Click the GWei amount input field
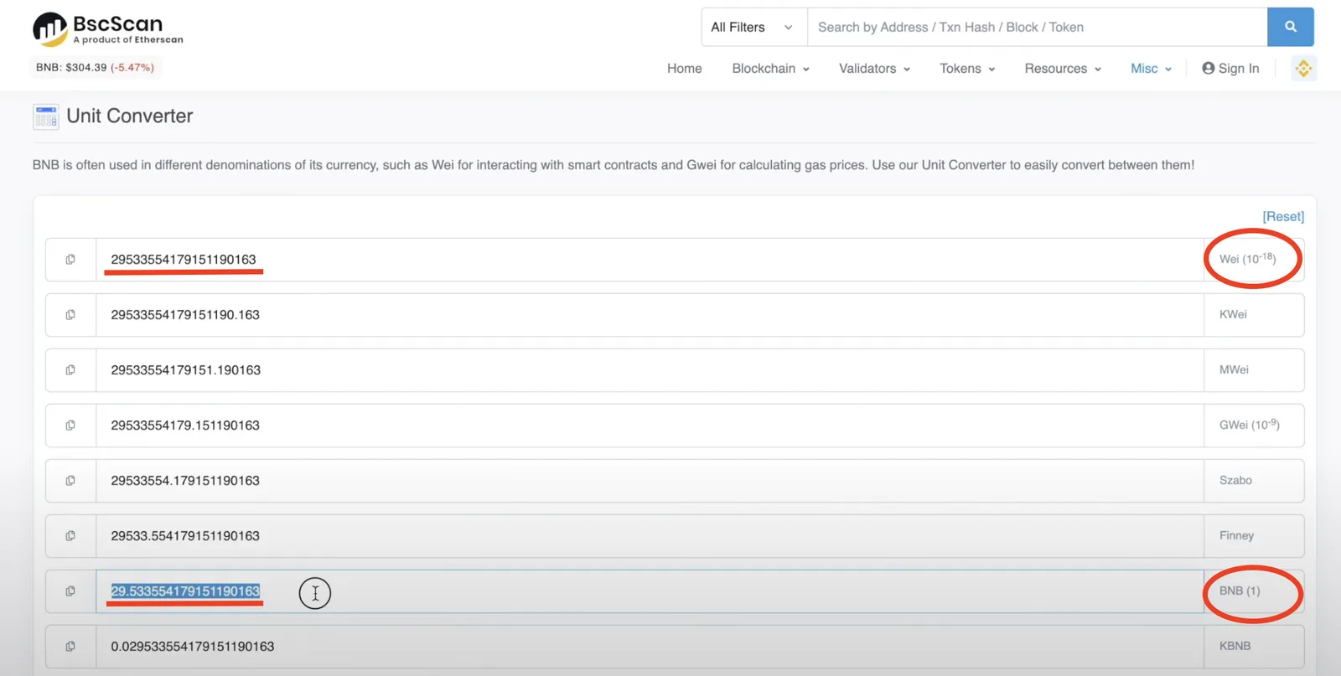The height and width of the screenshot is (676, 1341). (650, 426)
